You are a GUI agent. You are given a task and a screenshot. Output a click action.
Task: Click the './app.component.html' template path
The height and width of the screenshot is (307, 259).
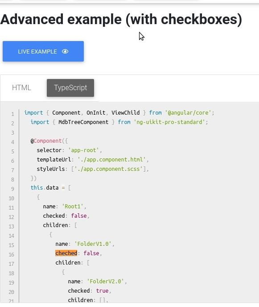click(111, 160)
